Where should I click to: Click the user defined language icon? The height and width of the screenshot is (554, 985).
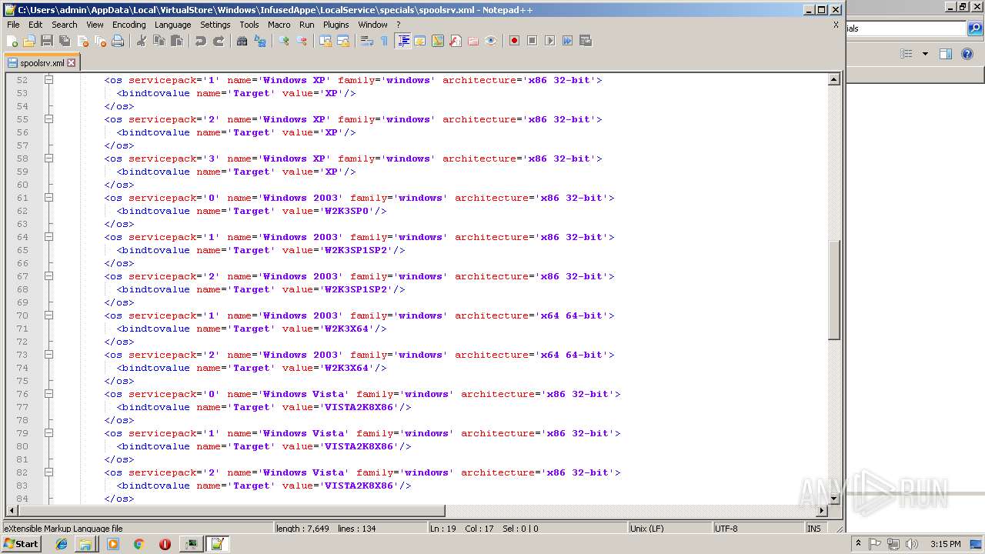pos(420,41)
